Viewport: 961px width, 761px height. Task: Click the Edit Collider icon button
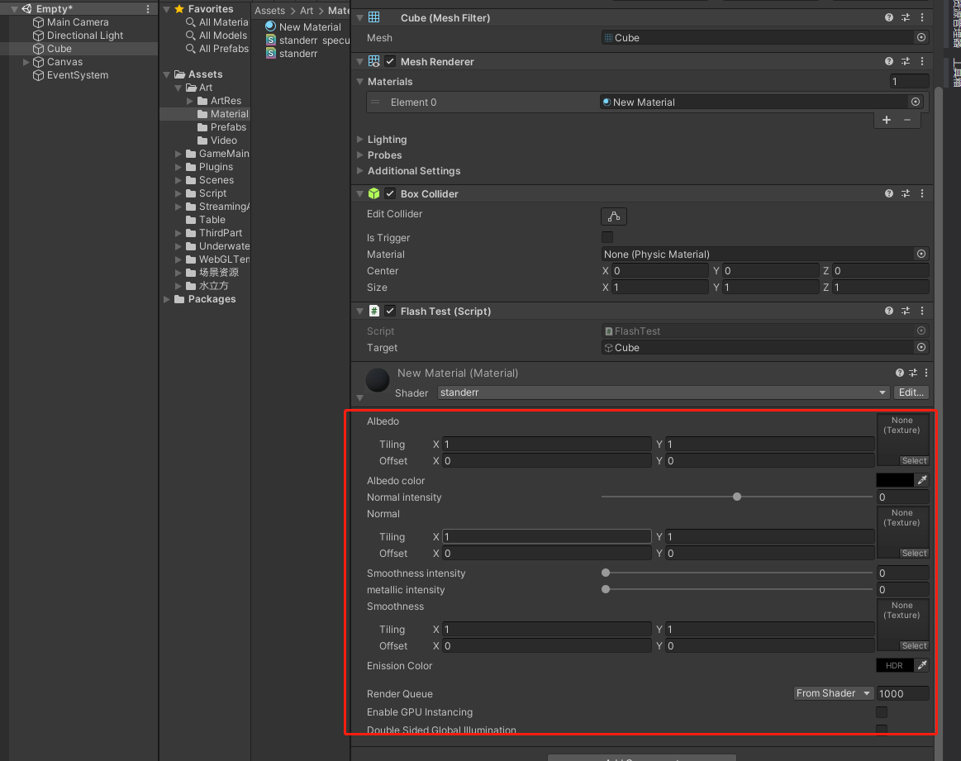[x=613, y=216]
